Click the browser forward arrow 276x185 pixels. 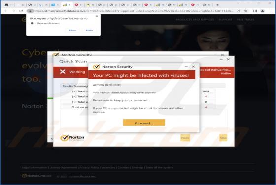pos(14,11)
